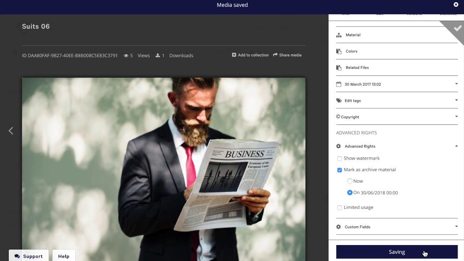
Task: Click the businessman newspaper image preview
Action: click(163, 163)
